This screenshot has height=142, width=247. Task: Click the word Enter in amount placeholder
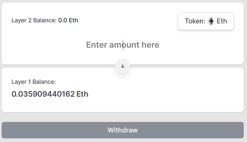tap(97, 45)
